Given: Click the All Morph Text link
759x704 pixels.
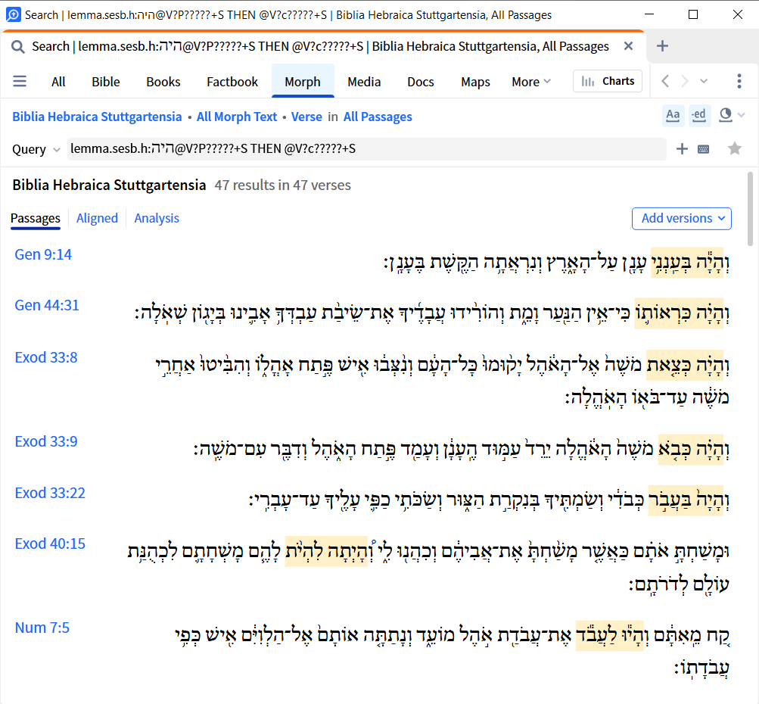Looking at the screenshot, I should point(237,117).
